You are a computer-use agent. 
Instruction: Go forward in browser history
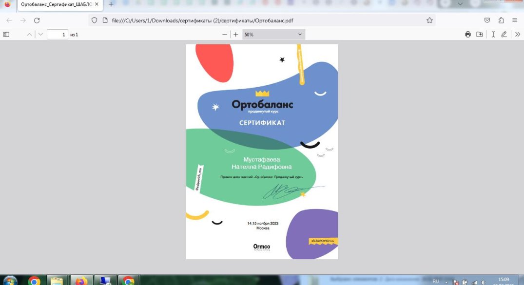23,20
